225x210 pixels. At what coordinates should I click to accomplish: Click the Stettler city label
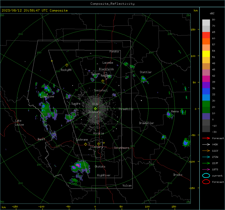pos(146,72)
